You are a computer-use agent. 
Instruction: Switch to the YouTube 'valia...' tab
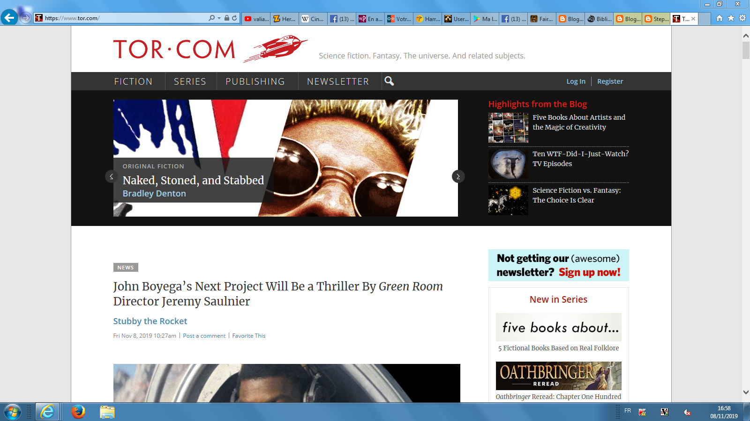(x=256, y=19)
